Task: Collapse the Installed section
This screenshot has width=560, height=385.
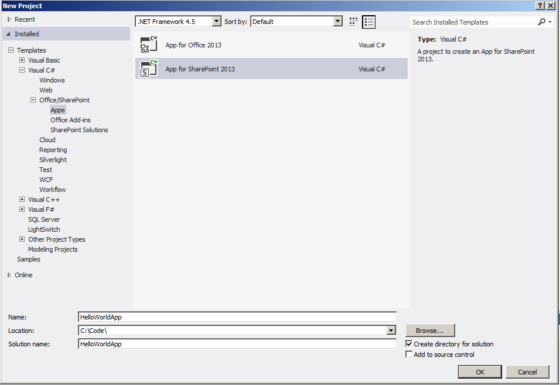Action: coord(9,34)
